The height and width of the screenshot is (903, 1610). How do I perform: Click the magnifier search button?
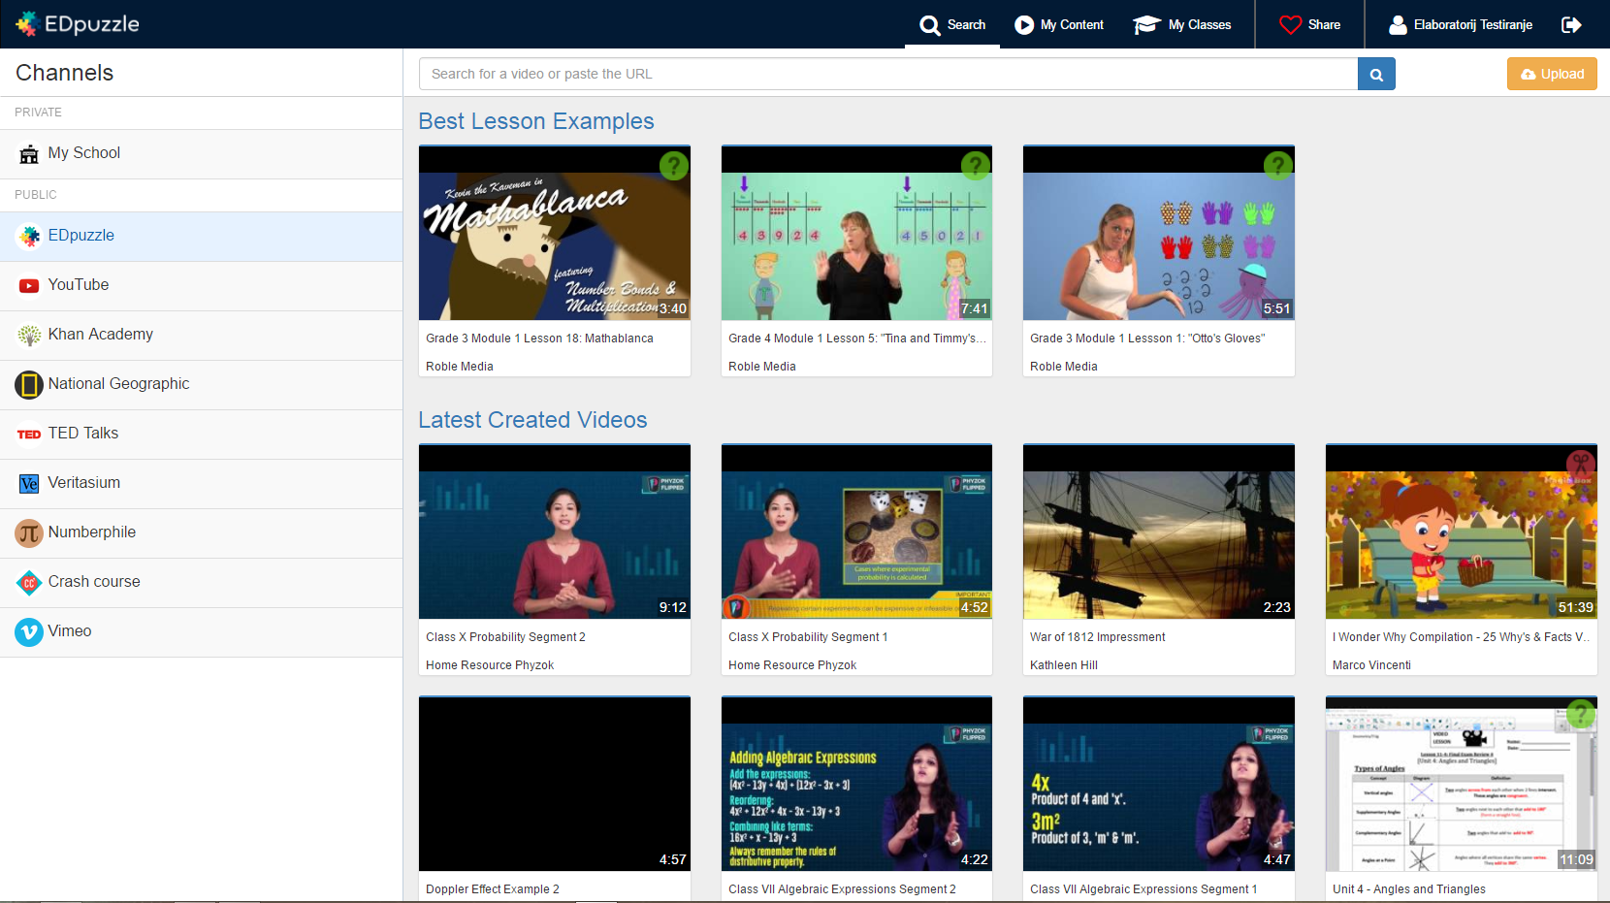1376,75
